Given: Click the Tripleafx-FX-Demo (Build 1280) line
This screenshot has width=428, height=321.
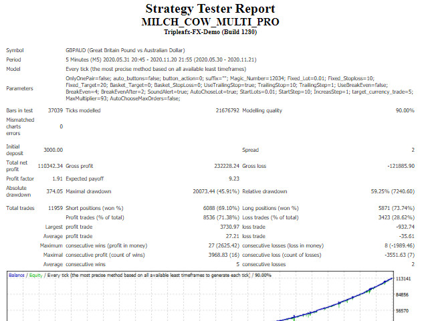Looking at the screenshot, I should click(x=210, y=32).
